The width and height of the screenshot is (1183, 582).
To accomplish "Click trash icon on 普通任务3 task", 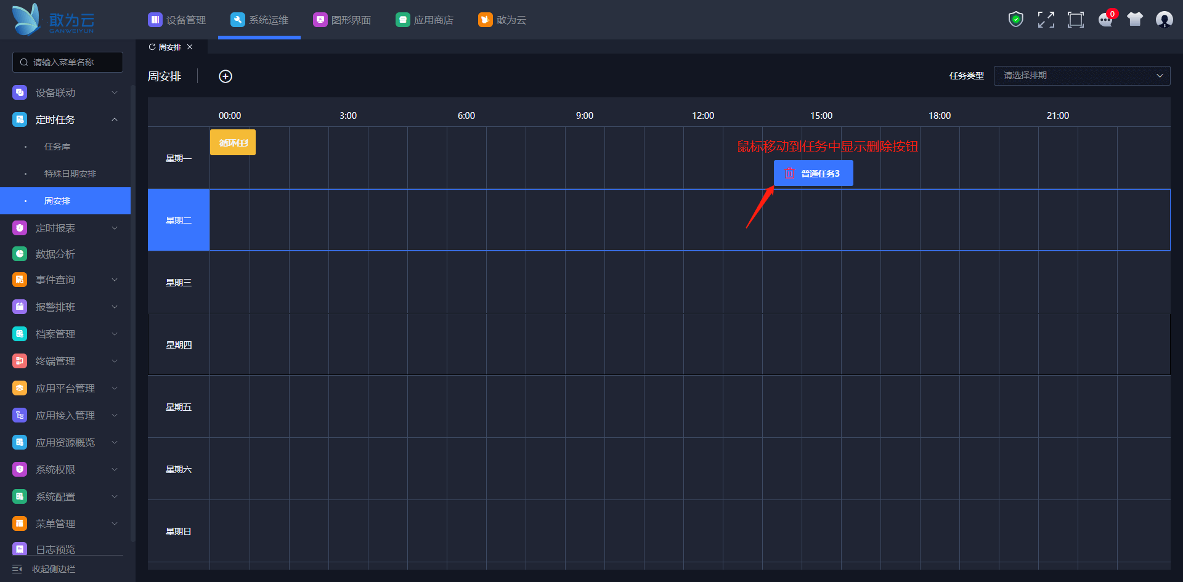I will pos(789,174).
